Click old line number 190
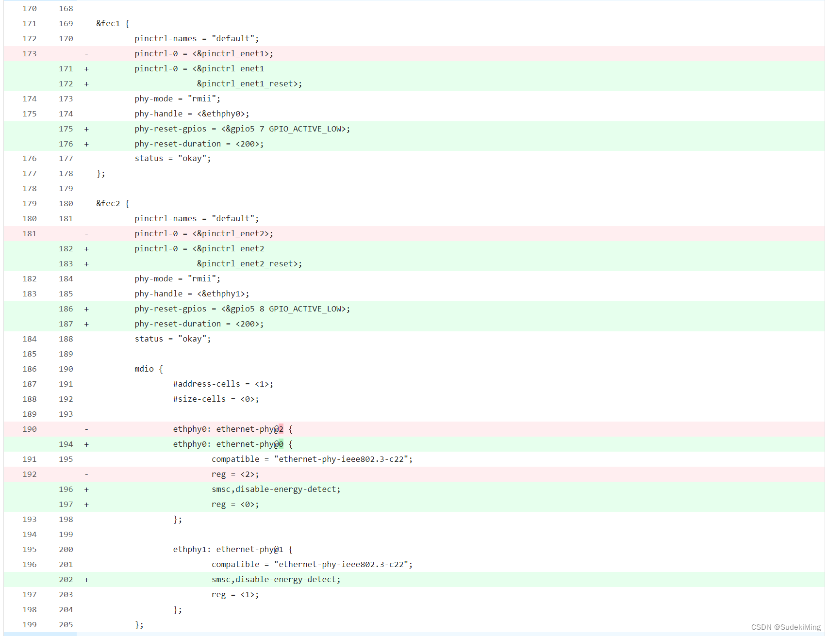 pyautogui.click(x=30, y=429)
